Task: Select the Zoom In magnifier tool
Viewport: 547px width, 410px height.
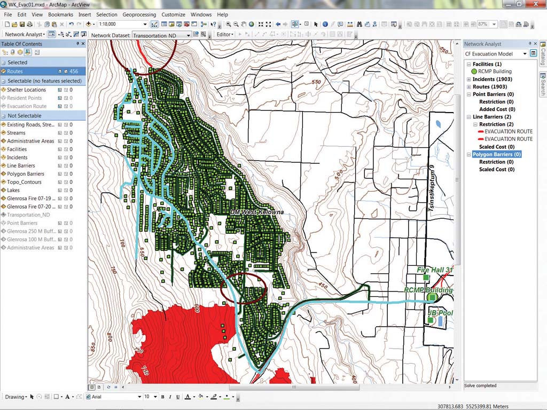Action: (228, 24)
